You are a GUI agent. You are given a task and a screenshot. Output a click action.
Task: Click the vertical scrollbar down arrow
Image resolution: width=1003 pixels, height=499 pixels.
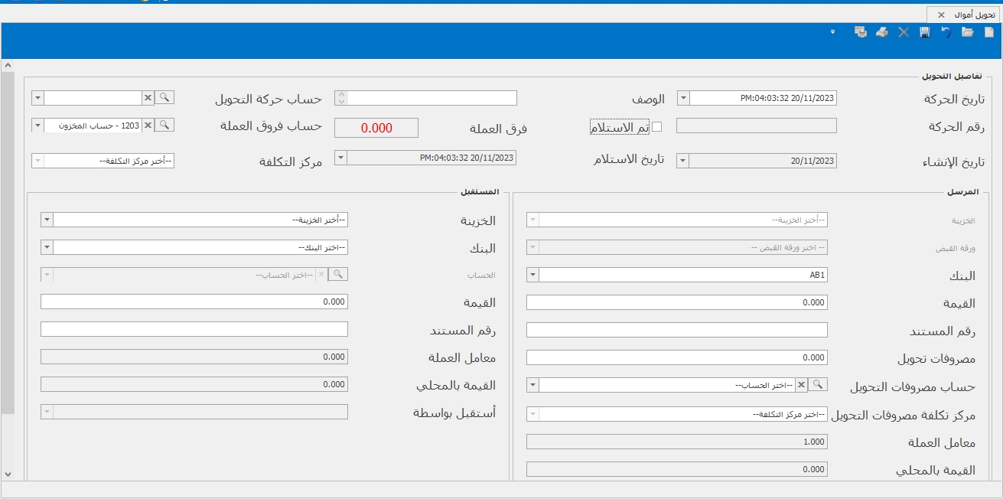click(8, 475)
